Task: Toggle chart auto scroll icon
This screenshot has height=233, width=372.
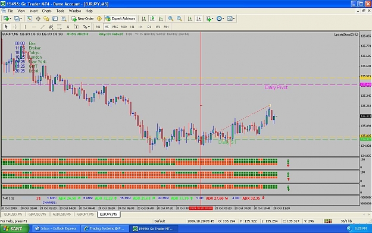Action: coord(190,18)
